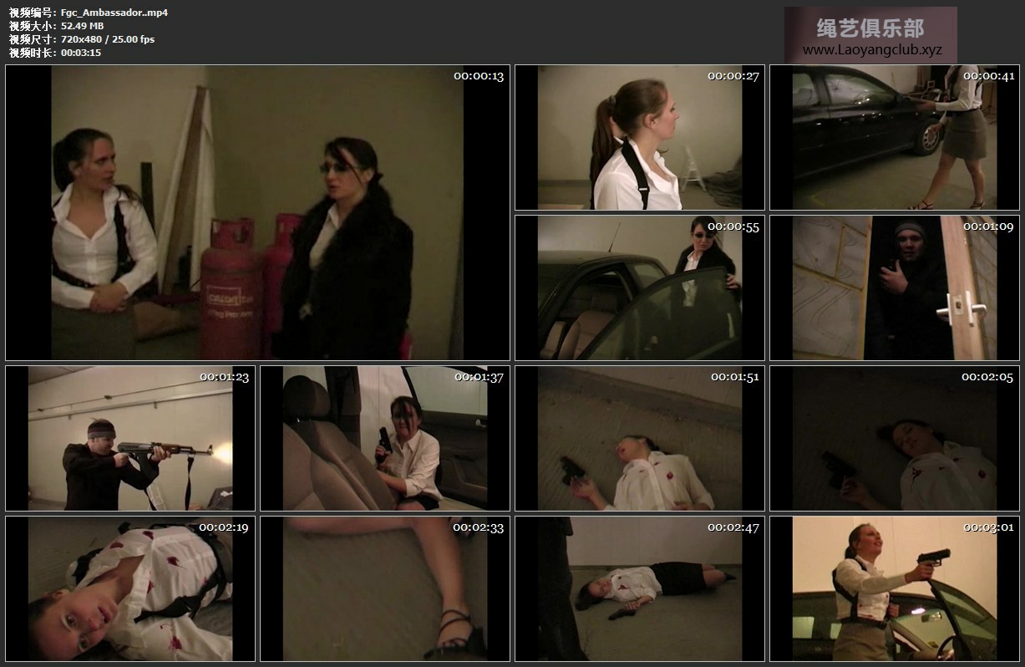Screen dimensions: 1025x667
Task: Click the 00:00:13 timestamp label
Action: (x=479, y=76)
